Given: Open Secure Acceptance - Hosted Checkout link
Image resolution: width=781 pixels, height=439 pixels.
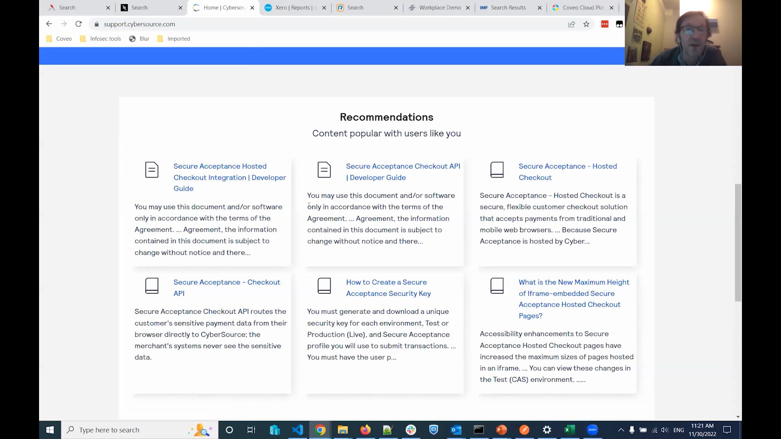Looking at the screenshot, I should tap(567, 172).
